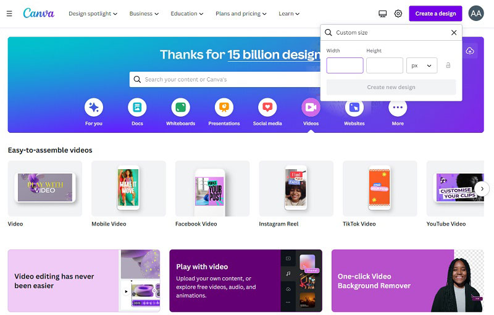
Task: Go to the Canva logo home
Action: [x=39, y=13]
